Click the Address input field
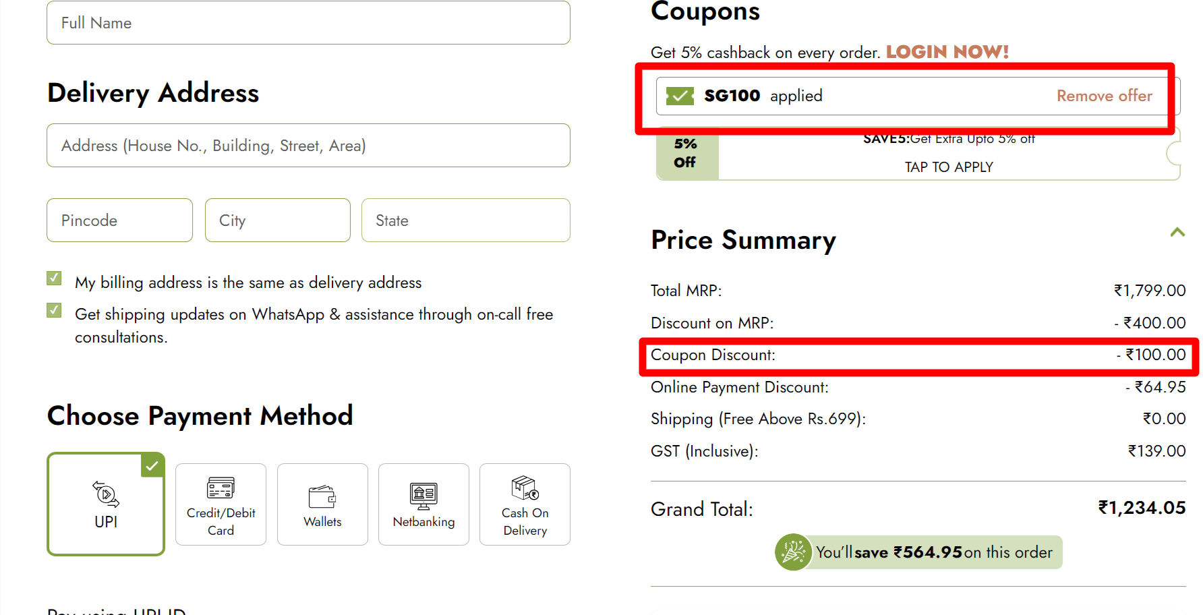 click(308, 146)
